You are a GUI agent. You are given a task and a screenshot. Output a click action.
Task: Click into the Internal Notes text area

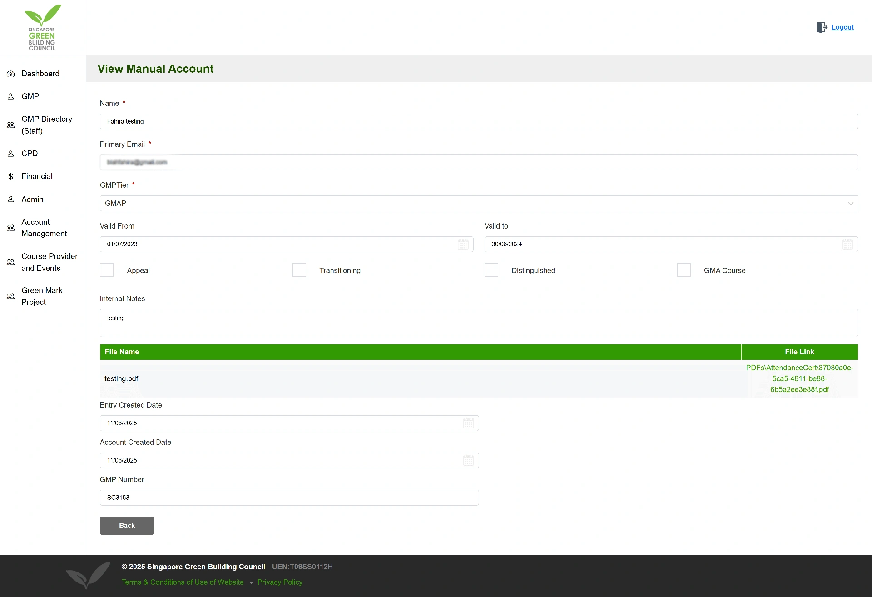(479, 323)
